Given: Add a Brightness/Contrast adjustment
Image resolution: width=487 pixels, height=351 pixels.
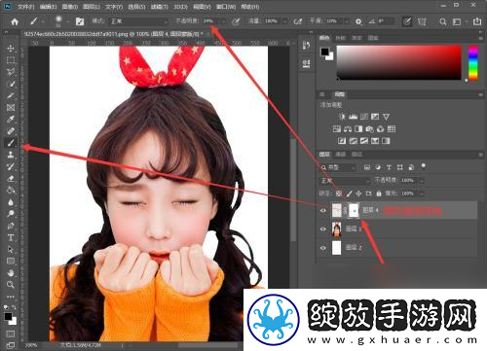Looking at the screenshot, I should tap(342, 117).
